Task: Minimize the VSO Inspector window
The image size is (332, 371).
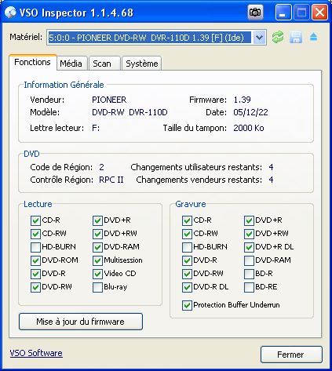Action: tap(283, 13)
